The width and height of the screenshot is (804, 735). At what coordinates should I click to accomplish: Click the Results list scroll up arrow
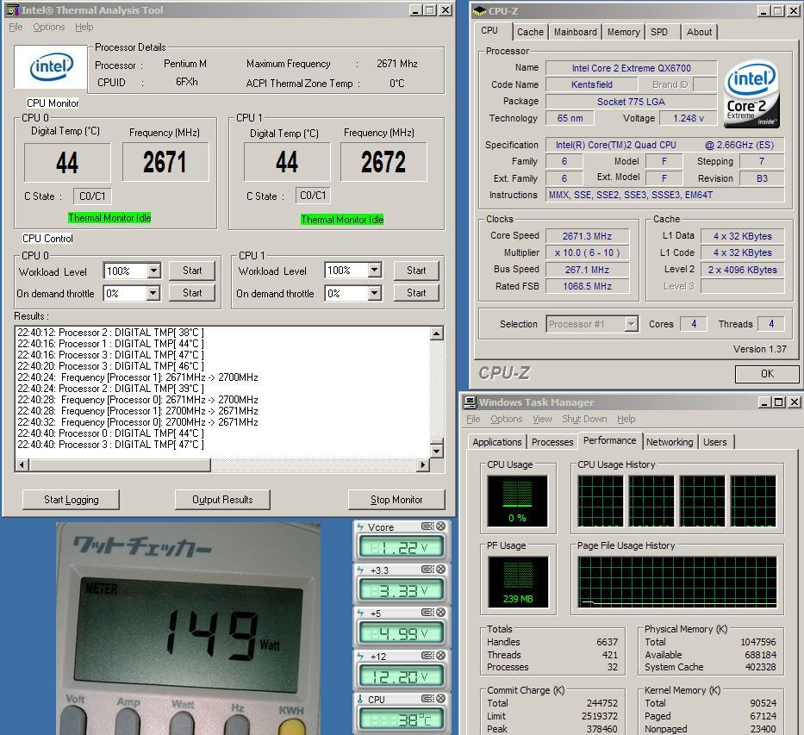(436, 333)
